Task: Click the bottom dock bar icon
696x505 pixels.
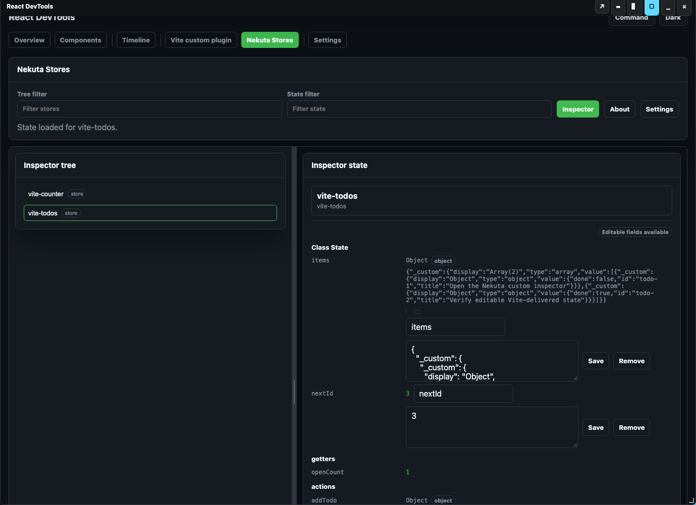Action: click(x=618, y=7)
